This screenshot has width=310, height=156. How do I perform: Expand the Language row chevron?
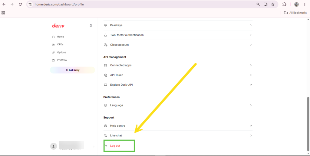point(251,105)
